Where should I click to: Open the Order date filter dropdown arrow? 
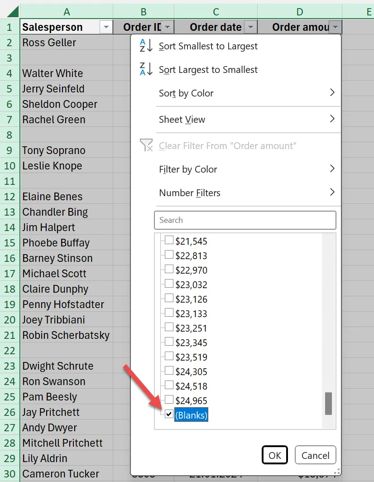pos(250,28)
